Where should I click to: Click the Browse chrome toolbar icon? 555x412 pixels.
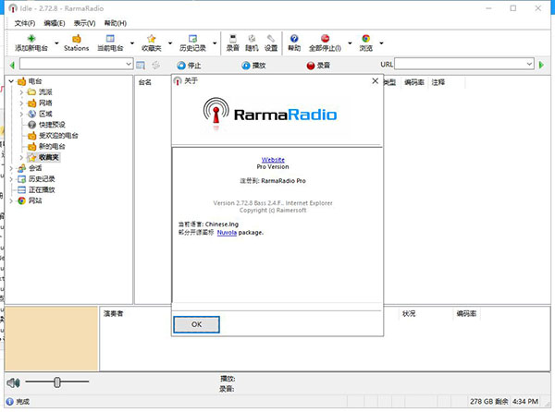coord(366,39)
